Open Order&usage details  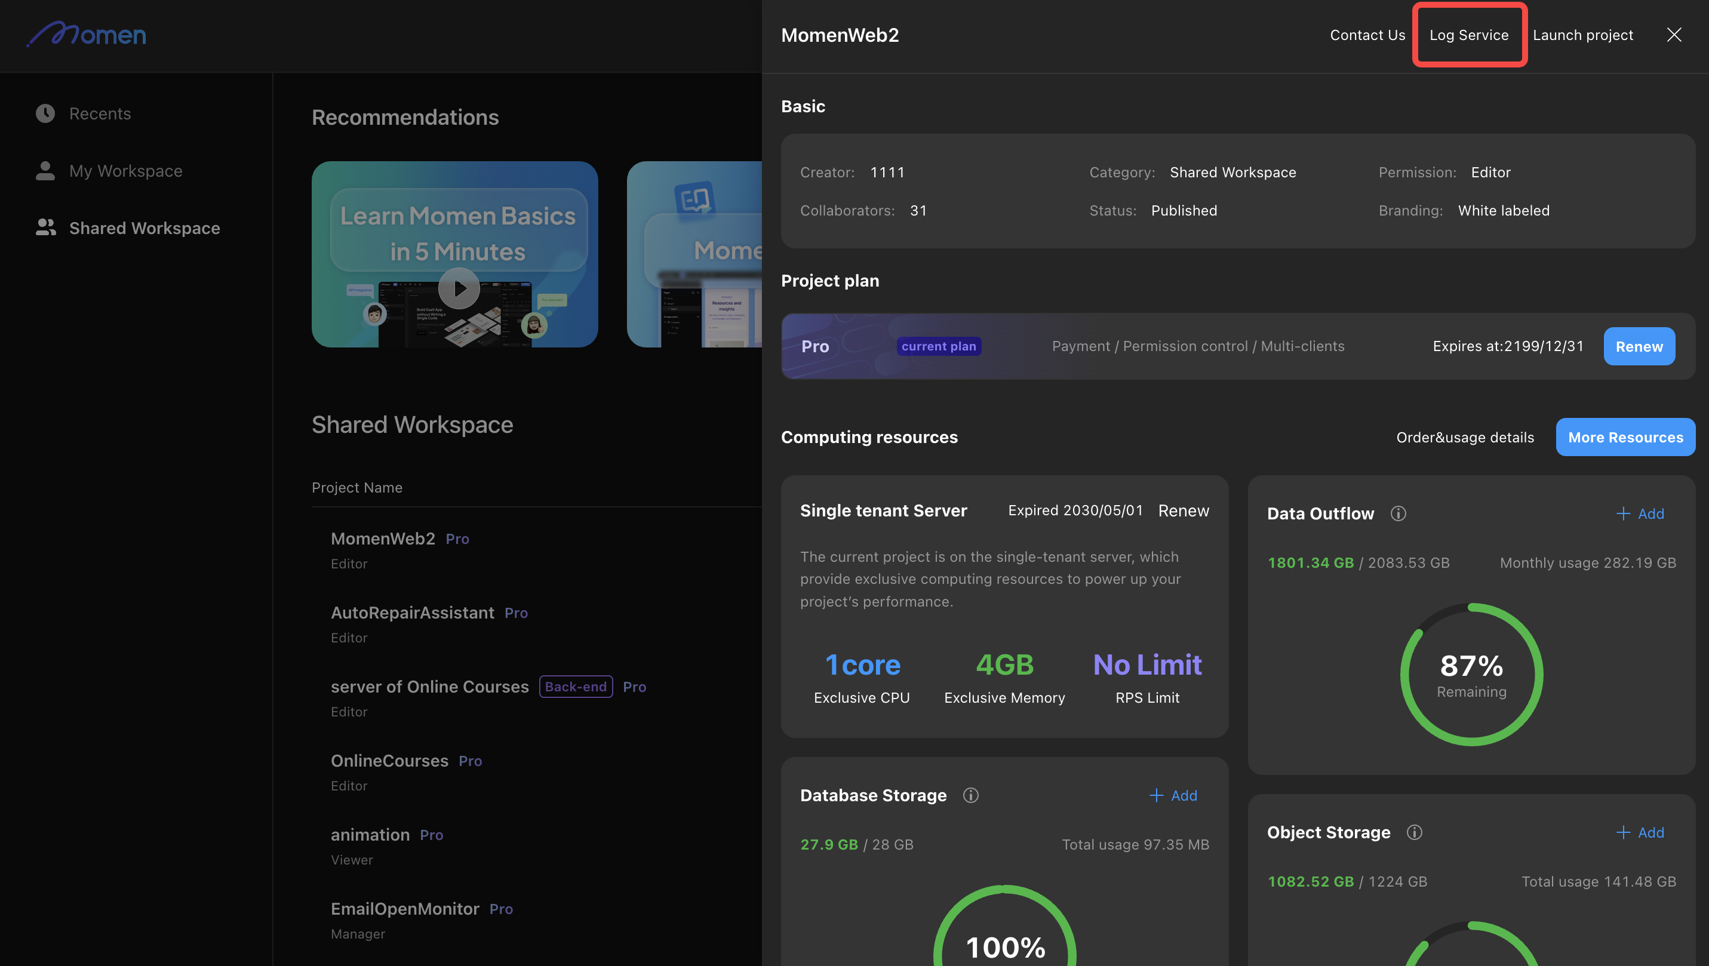pos(1465,437)
